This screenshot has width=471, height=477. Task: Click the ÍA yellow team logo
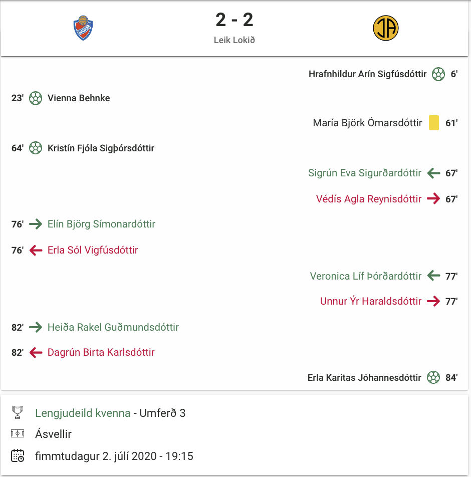click(x=385, y=28)
